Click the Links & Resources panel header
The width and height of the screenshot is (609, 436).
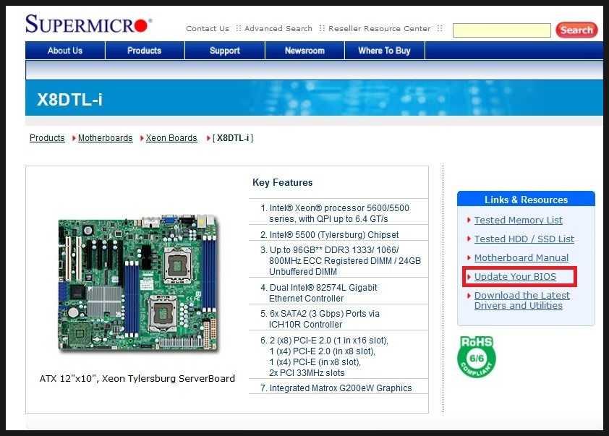[x=526, y=199]
